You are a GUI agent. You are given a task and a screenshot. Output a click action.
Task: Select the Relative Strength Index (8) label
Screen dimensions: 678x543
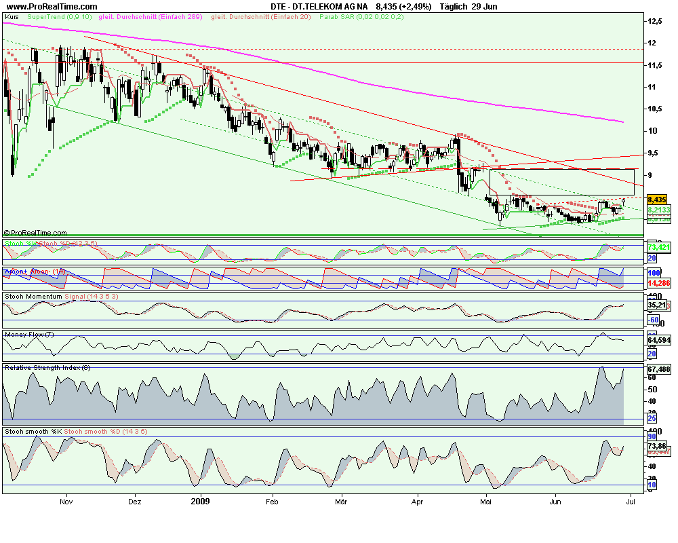(x=47, y=368)
